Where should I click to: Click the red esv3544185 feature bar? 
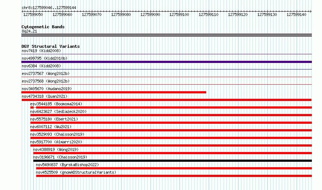click(171, 107)
